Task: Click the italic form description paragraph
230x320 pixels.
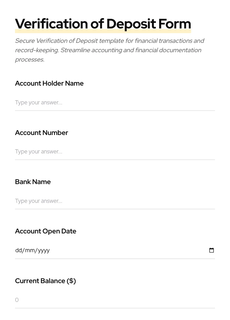Action: coord(109,50)
